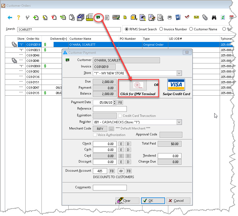Click into the Comments field
This screenshot has height=216, width=238.
coord(110,188)
